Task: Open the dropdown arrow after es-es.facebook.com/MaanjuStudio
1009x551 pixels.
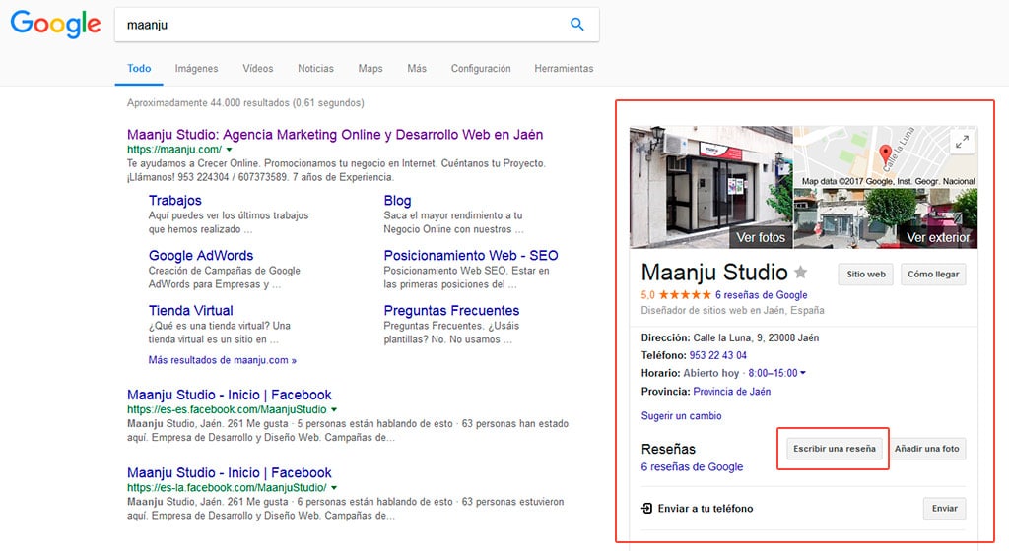Action: click(x=334, y=409)
